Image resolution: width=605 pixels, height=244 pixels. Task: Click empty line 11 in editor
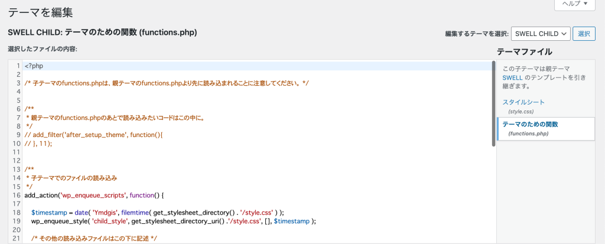(259, 152)
